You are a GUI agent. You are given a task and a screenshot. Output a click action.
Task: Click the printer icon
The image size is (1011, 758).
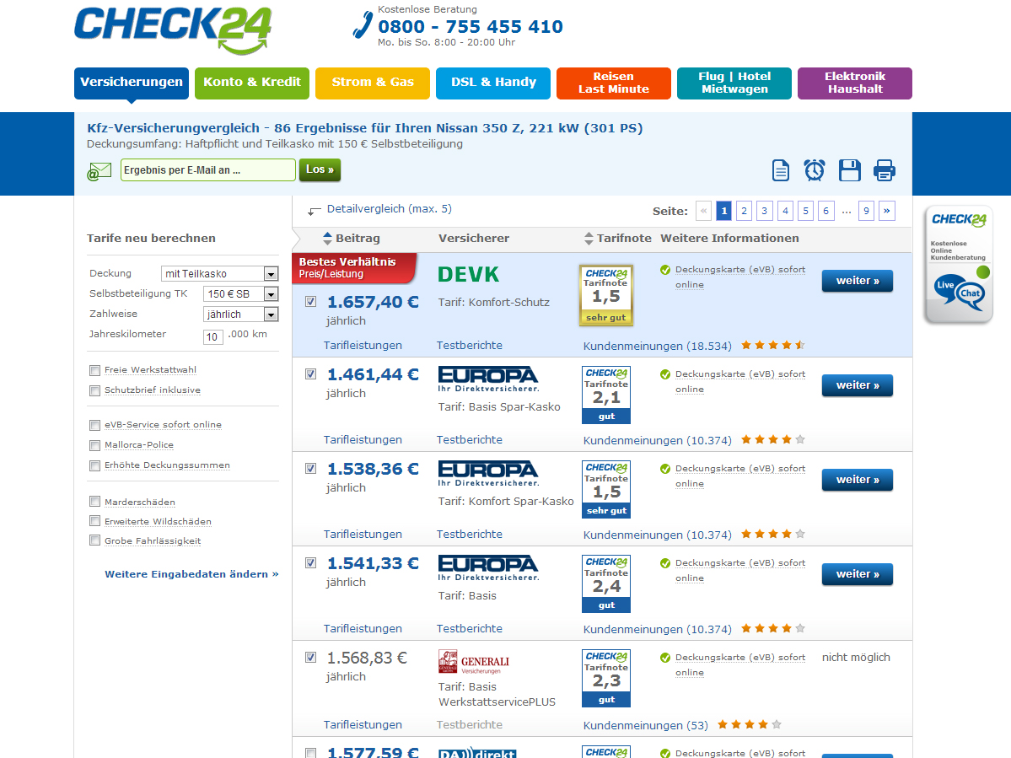pyautogui.click(x=884, y=170)
